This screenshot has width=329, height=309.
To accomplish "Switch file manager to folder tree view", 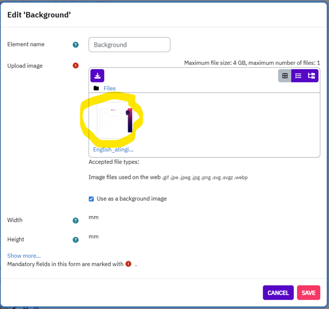I will pos(311,76).
